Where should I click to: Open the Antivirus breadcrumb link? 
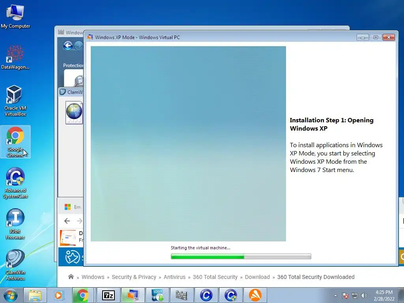(174, 277)
